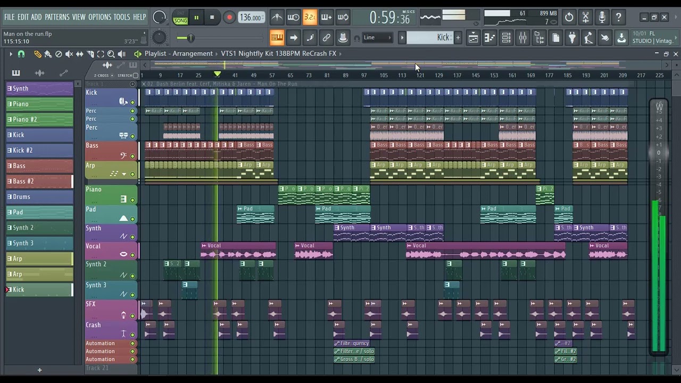
Task: Select the Mute tool in playlist toolbar
Action: tap(69, 54)
